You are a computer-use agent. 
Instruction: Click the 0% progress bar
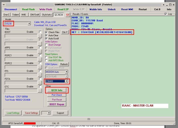coord(88,119)
